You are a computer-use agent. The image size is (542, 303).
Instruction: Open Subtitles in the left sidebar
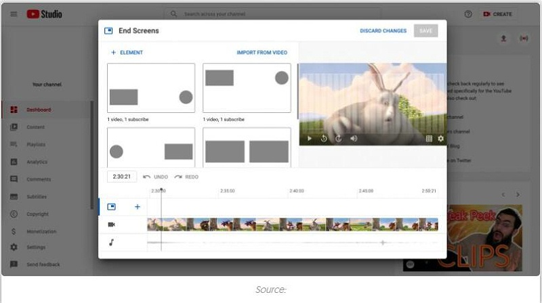(36, 197)
